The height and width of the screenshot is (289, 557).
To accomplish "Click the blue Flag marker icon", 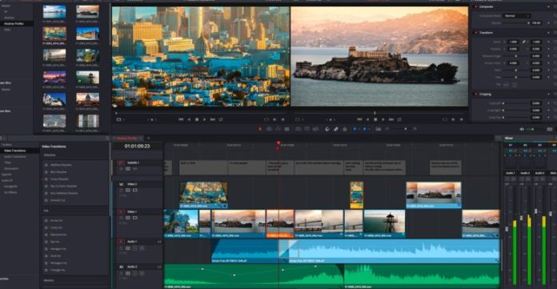I will (x=355, y=129).
